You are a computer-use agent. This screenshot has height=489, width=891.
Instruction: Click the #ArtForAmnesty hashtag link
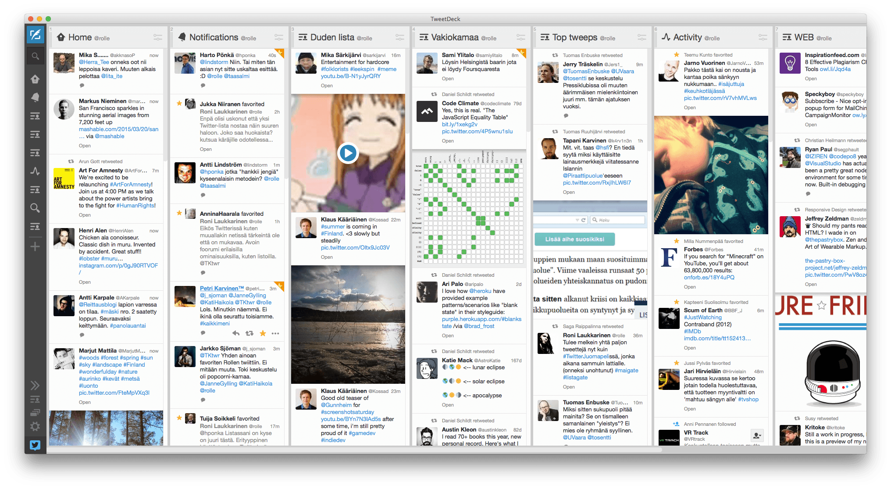[x=131, y=184]
